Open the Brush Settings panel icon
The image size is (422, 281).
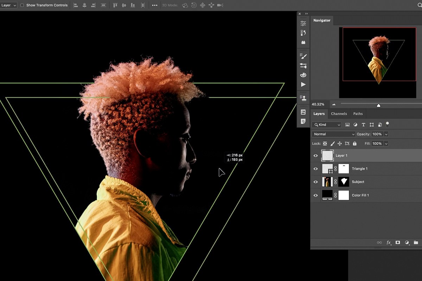[303, 56]
